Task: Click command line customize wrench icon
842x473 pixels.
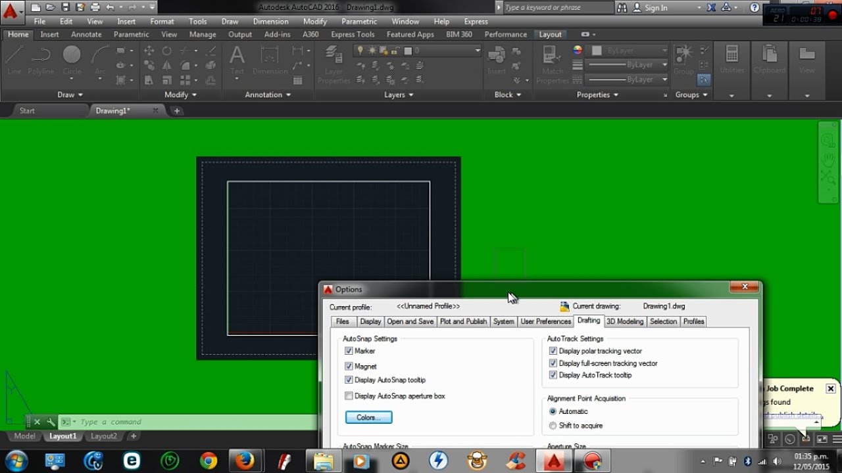Action: click(51, 422)
